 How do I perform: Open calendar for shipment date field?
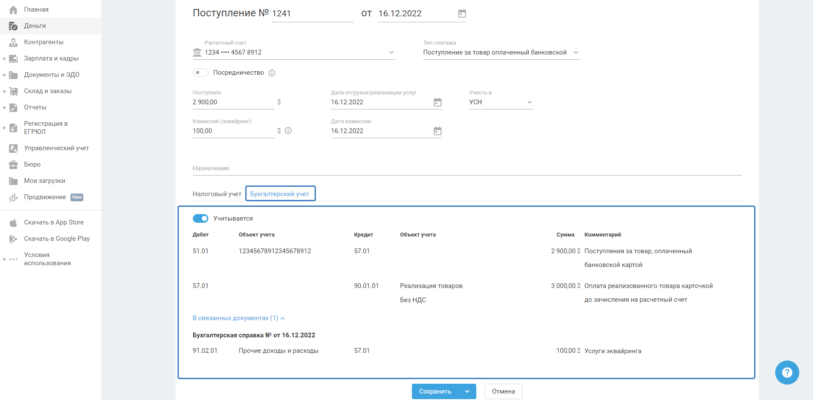(437, 102)
